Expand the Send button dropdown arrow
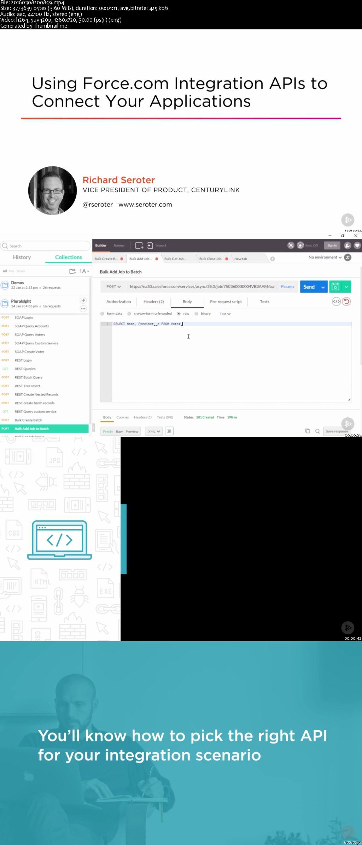 pyautogui.click(x=323, y=287)
